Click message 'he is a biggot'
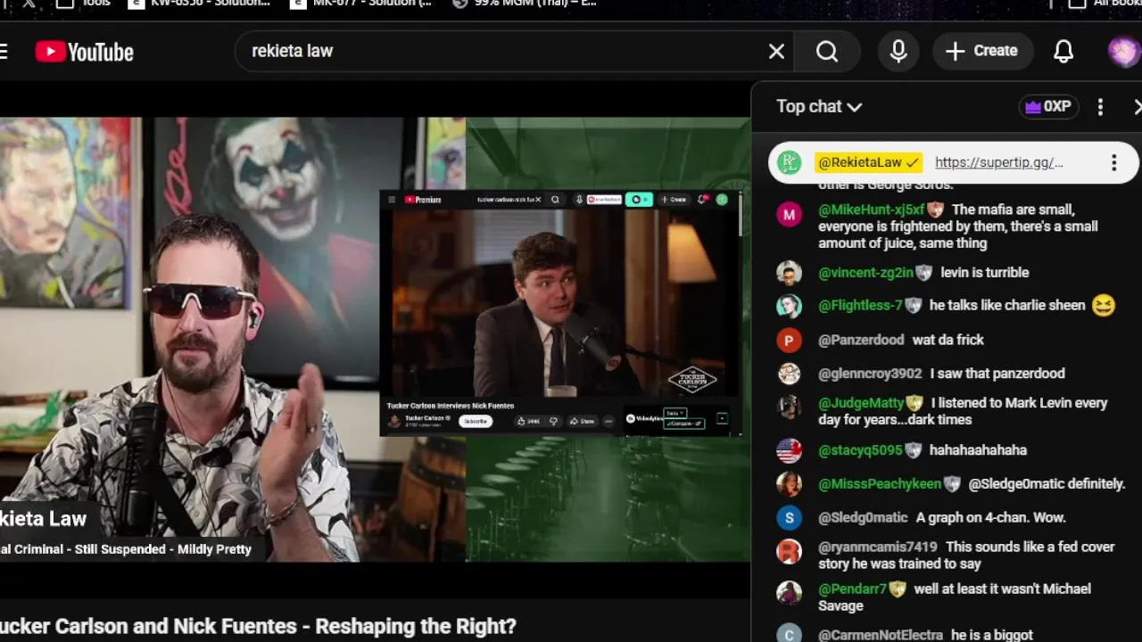This screenshot has height=642, width=1142. tap(992, 635)
